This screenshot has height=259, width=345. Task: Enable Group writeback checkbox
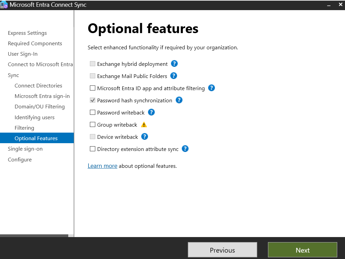click(x=93, y=125)
